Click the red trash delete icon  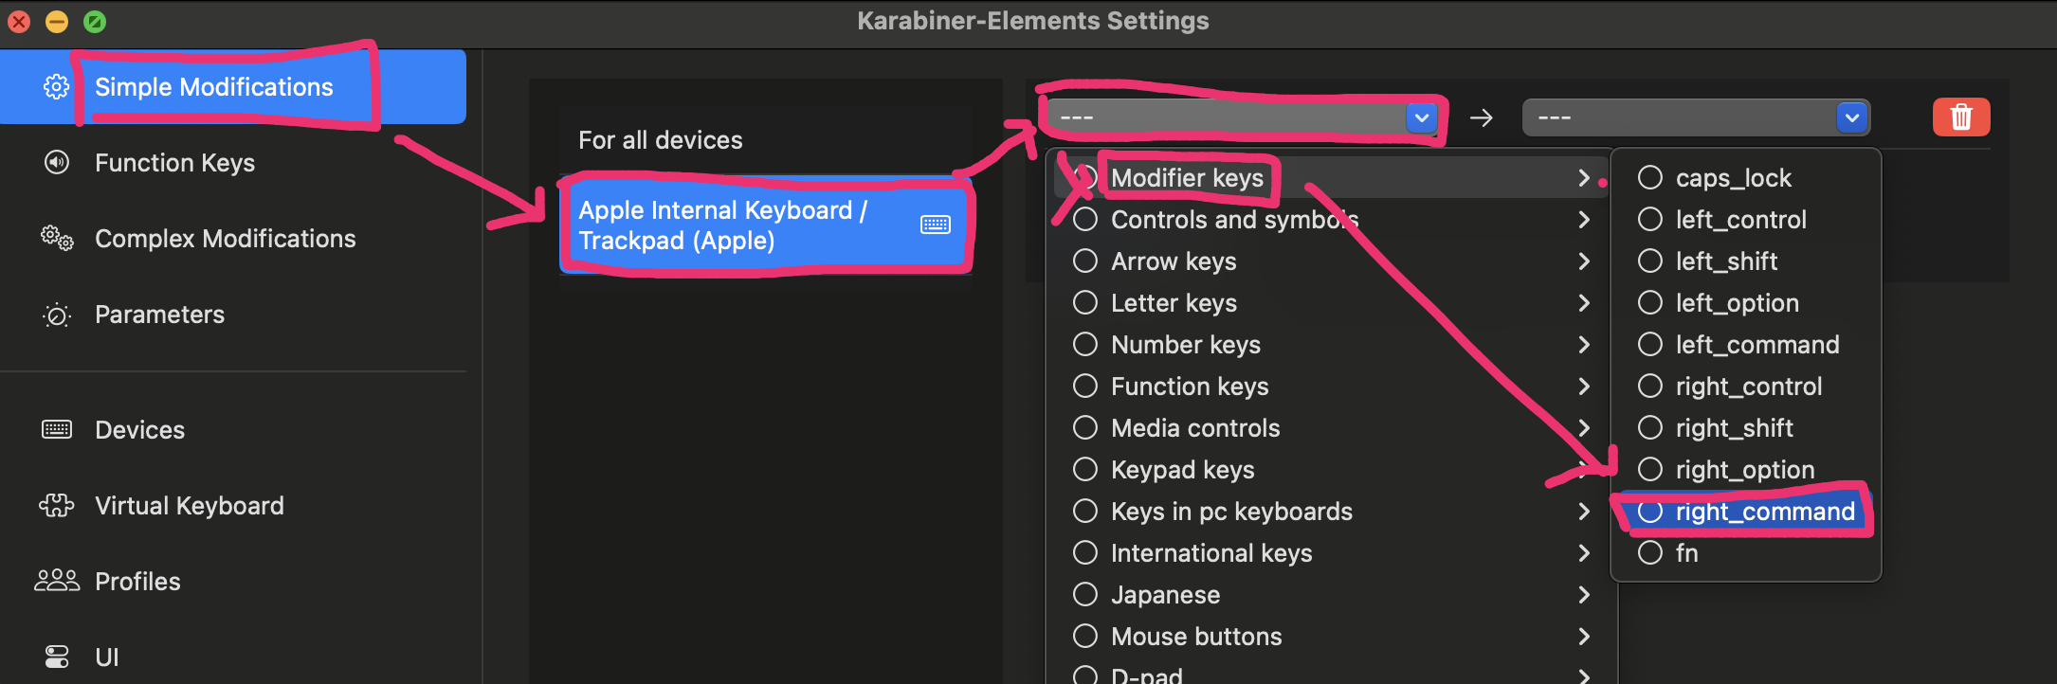click(1961, 117)
